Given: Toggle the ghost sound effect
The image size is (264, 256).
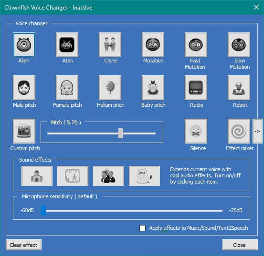Looking at the screenshot, I should [144, 176].
